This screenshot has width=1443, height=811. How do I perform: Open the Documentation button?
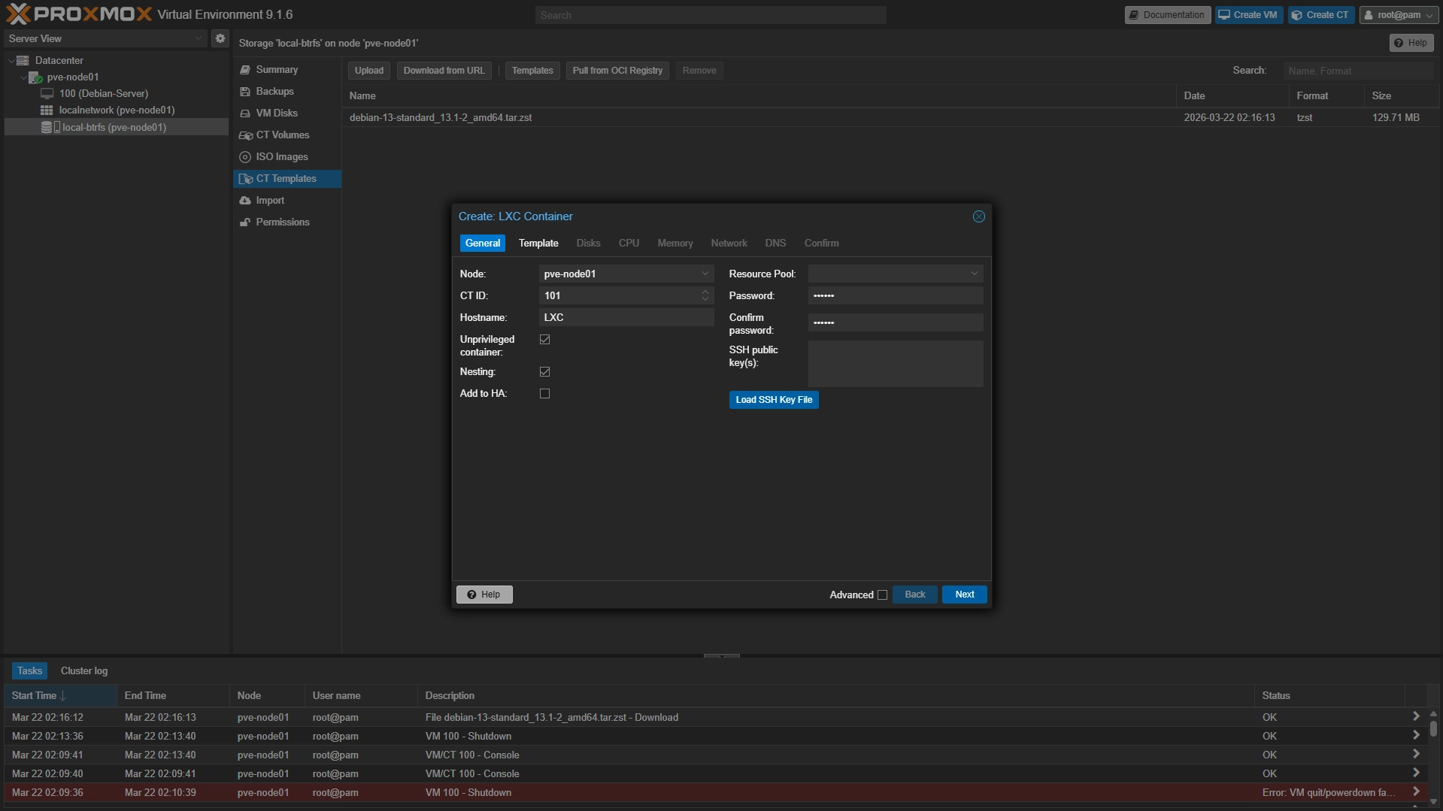click(x=1167, y=15)
